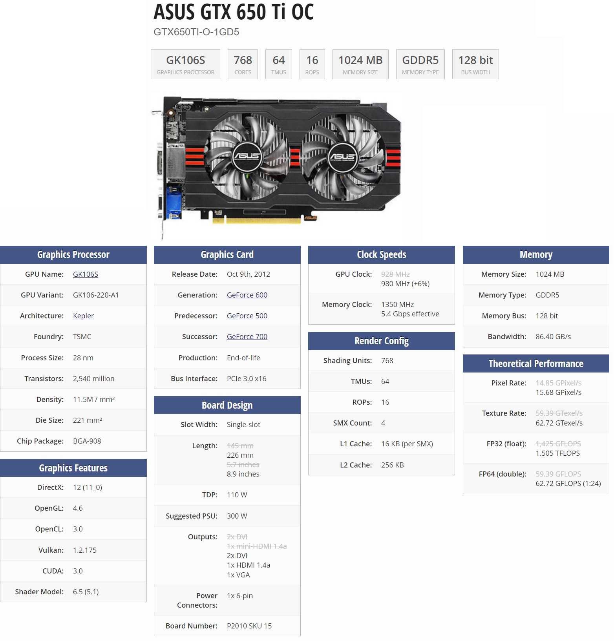614x641 pixels.
Task: Click the 11.5M / mm² density value
Action: [x=94, y=399]
